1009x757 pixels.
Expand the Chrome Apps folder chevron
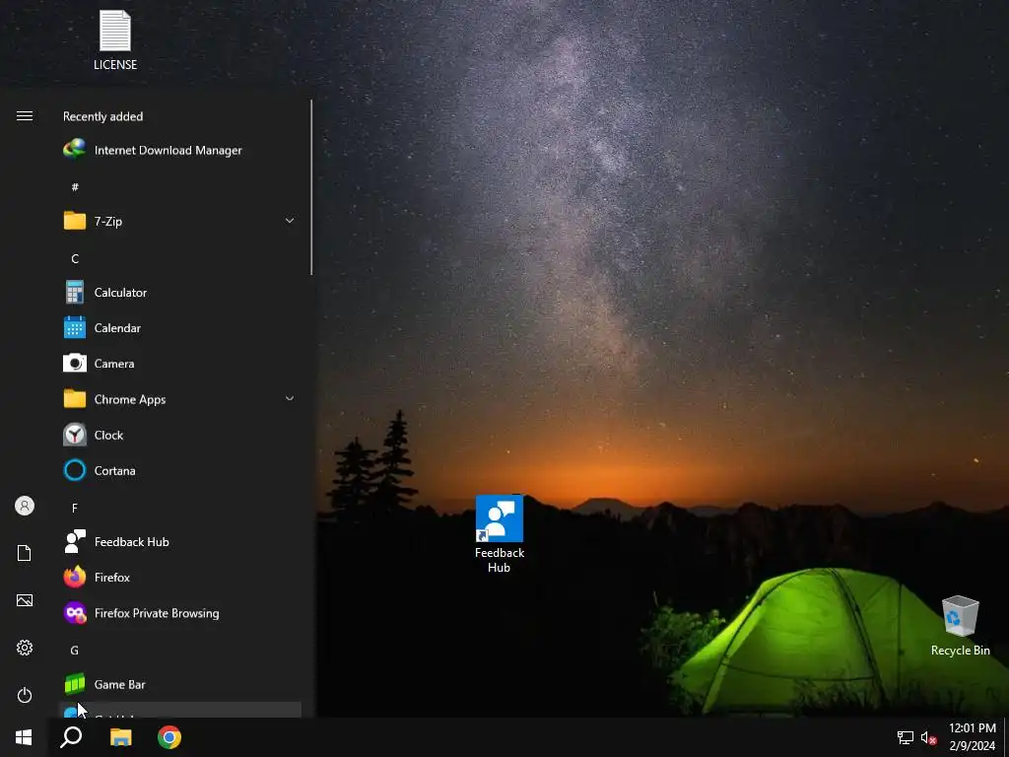tap(290, 398)
